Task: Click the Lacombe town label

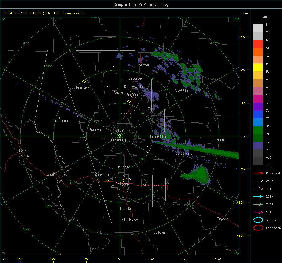Action: tap(135, 78)
